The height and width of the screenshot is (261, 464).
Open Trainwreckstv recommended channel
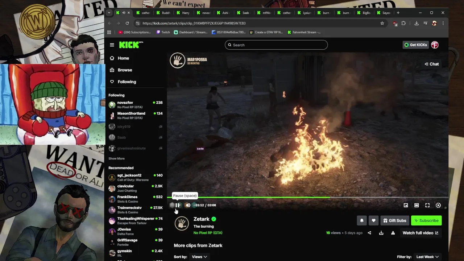click(x=136, y=210)
